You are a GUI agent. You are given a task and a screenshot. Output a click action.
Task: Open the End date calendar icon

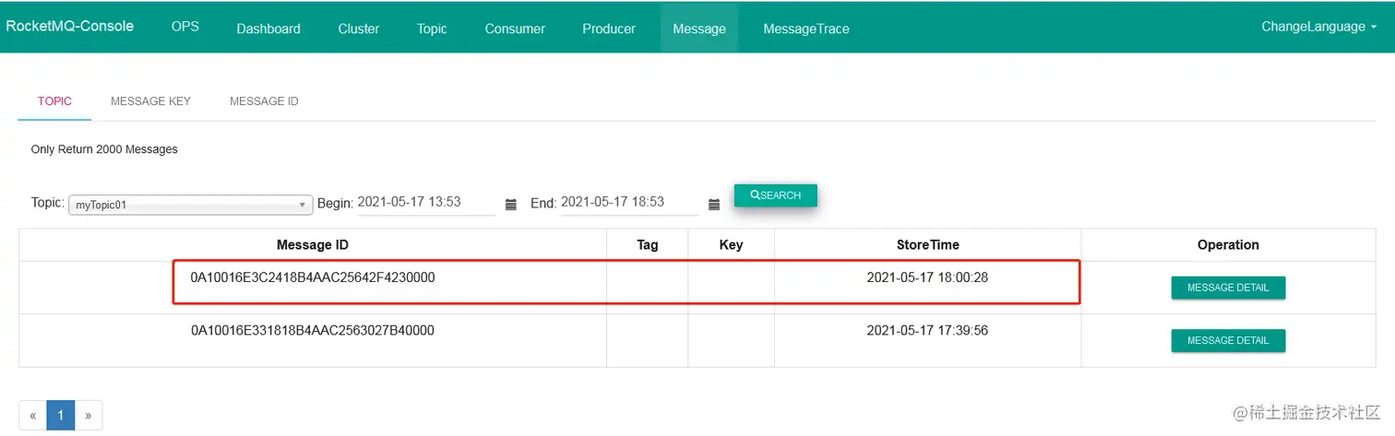pos(713,205)
